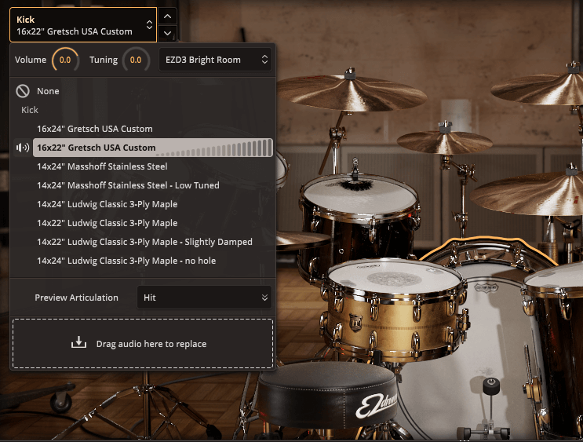The height and width of the screenshot is (442, 583).
Task: Adjust the Tuning knob
Action: (136, 60)
